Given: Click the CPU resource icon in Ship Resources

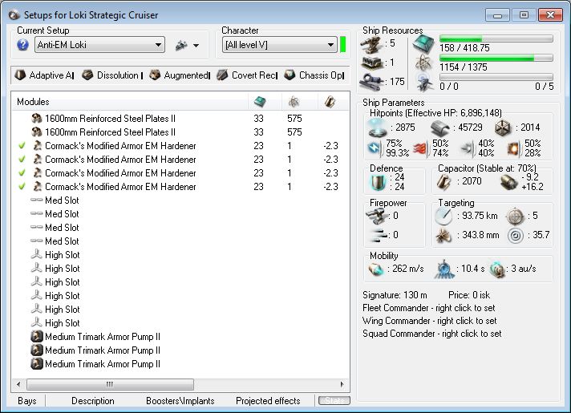Looking at the screenshot, I should coord(423,44).
